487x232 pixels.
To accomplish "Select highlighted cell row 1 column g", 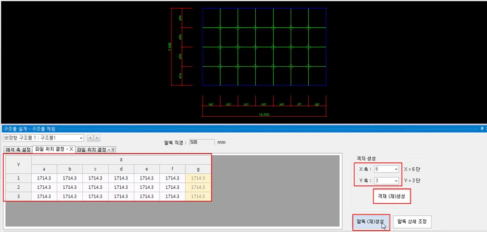I will pos(198,178).
